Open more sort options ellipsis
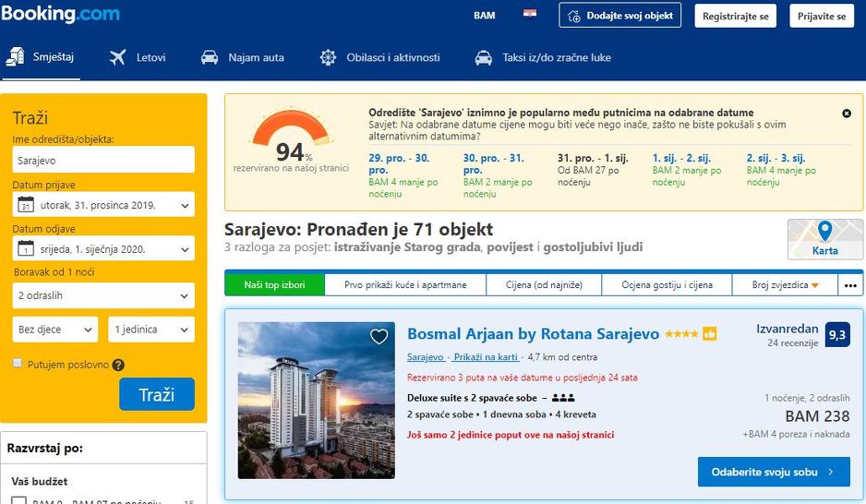Screen dimensions: 866x504 pos(850,285)
